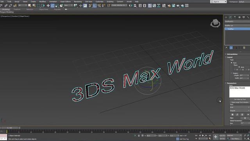Click the Align tool
250x141 pixels.
click(x=135, y=5)
